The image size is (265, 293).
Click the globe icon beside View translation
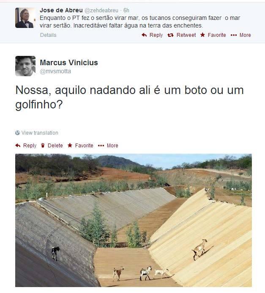17,133
